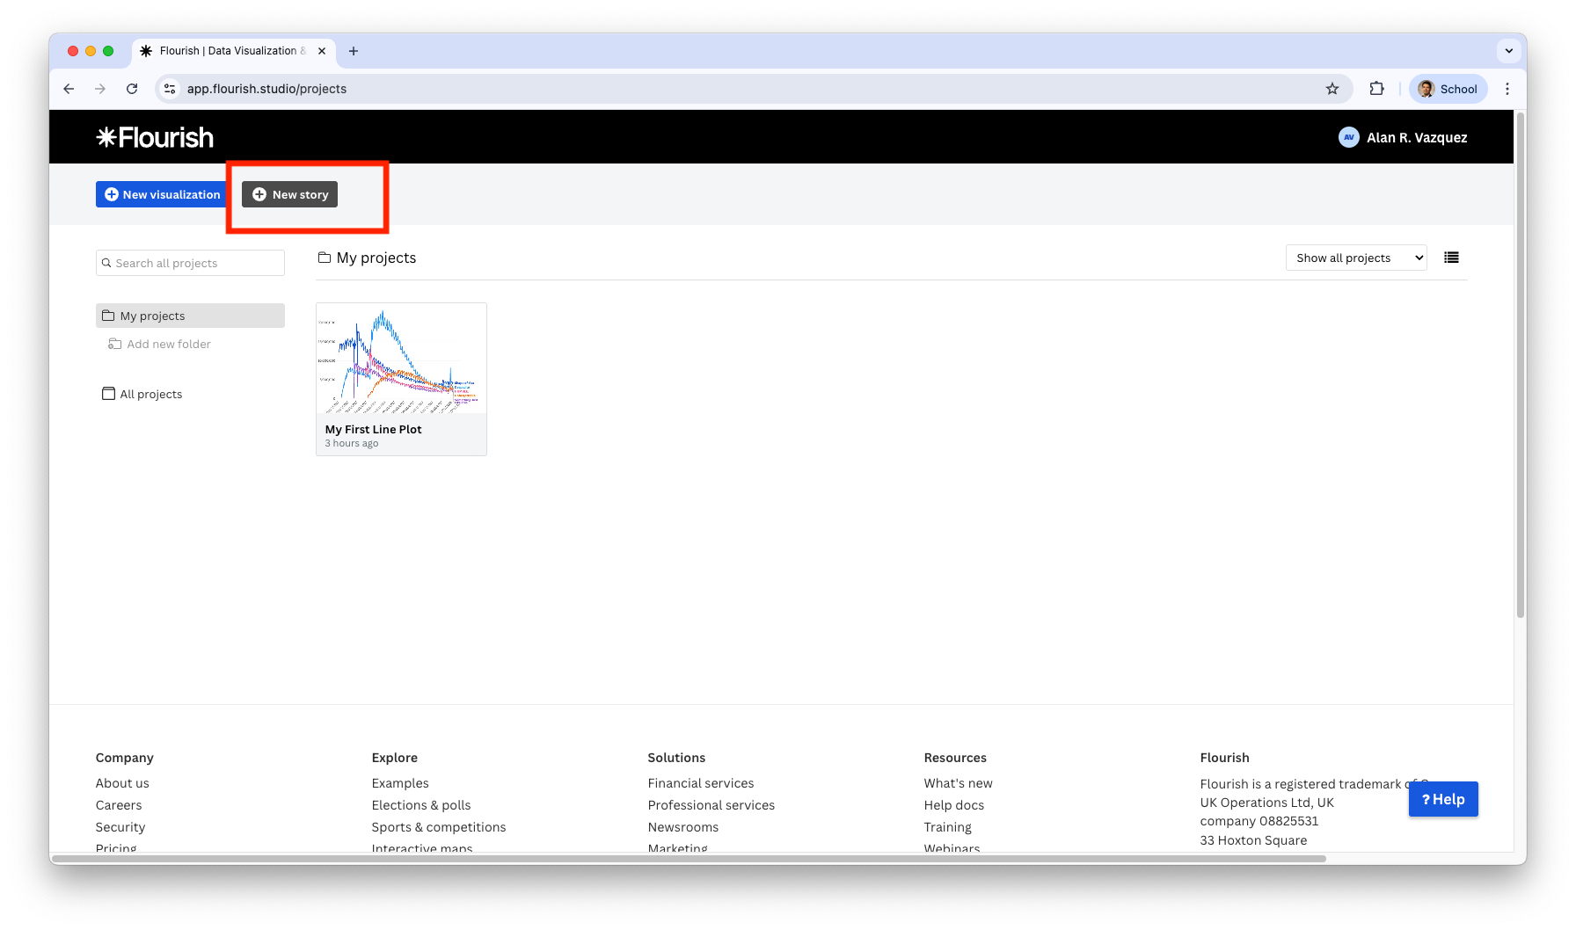This screenshot has height=930, width=1576.
Task: Open the blue Help button
Action: coord(1442,799)
